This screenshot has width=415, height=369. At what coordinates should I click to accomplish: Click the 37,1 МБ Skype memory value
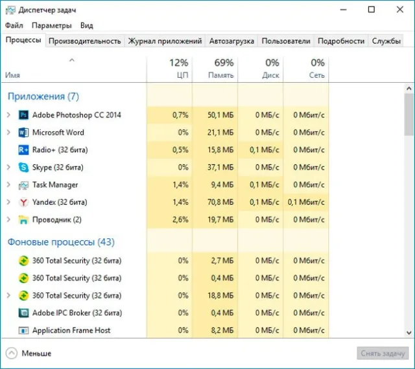[220, 167]
